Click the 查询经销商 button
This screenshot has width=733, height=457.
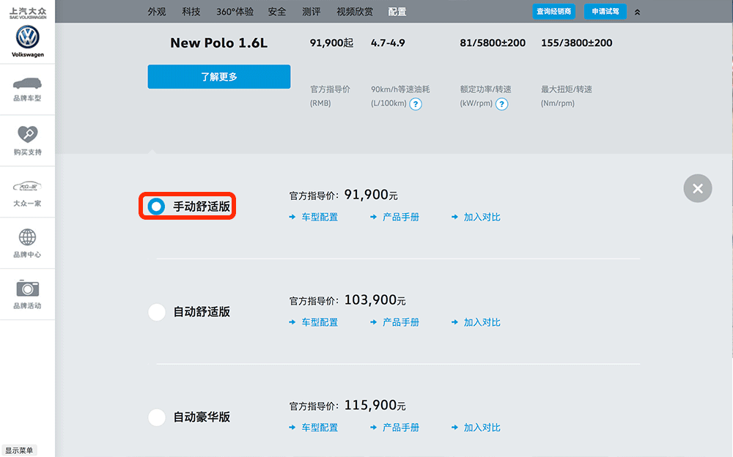tap(554, 11)
